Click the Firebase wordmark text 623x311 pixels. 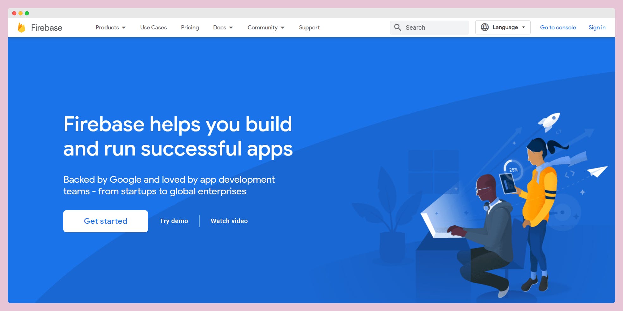click(46, 28)
